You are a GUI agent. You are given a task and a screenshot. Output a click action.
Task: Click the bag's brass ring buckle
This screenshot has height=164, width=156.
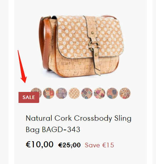[93, 46]
